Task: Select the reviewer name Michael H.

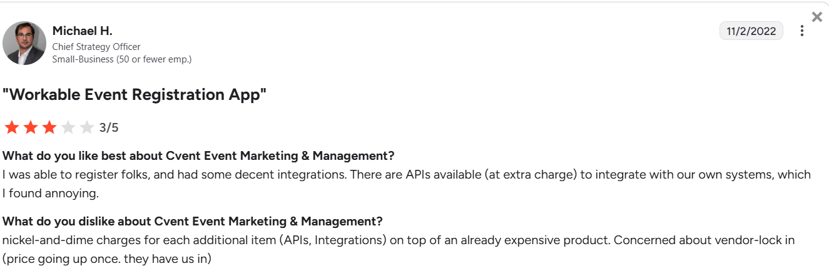Action: [x=82, y=31]
